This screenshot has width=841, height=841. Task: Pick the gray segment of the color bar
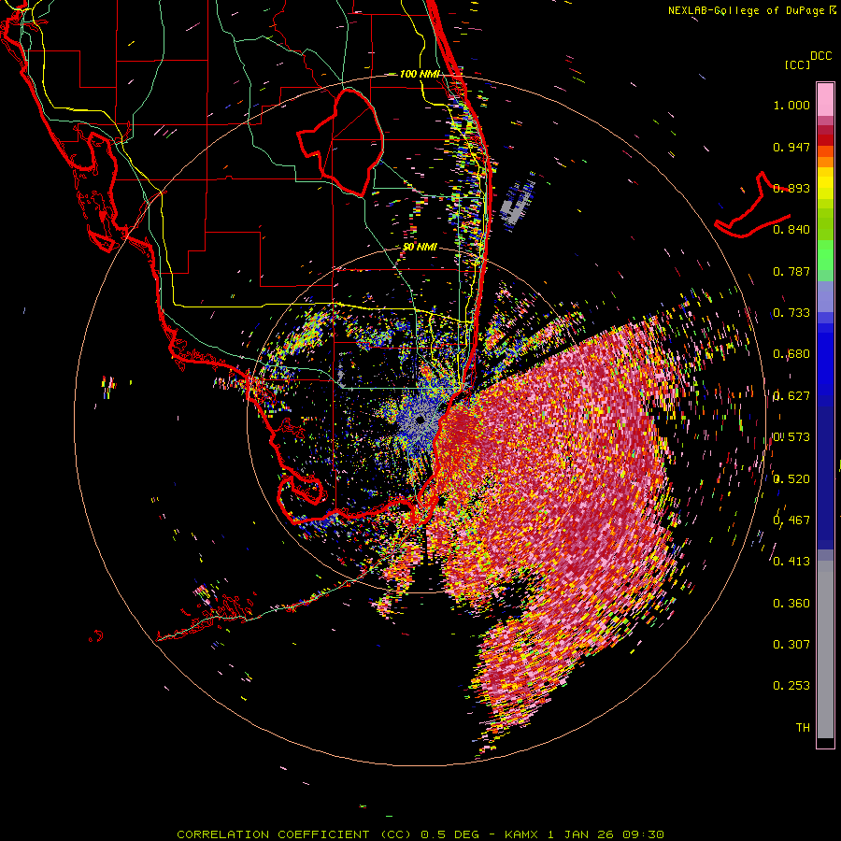[825, 649]
